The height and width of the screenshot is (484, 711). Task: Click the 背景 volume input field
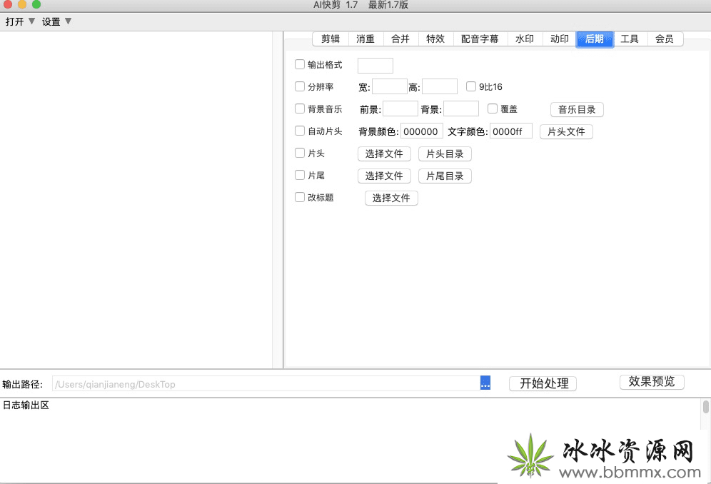point(461,109)
